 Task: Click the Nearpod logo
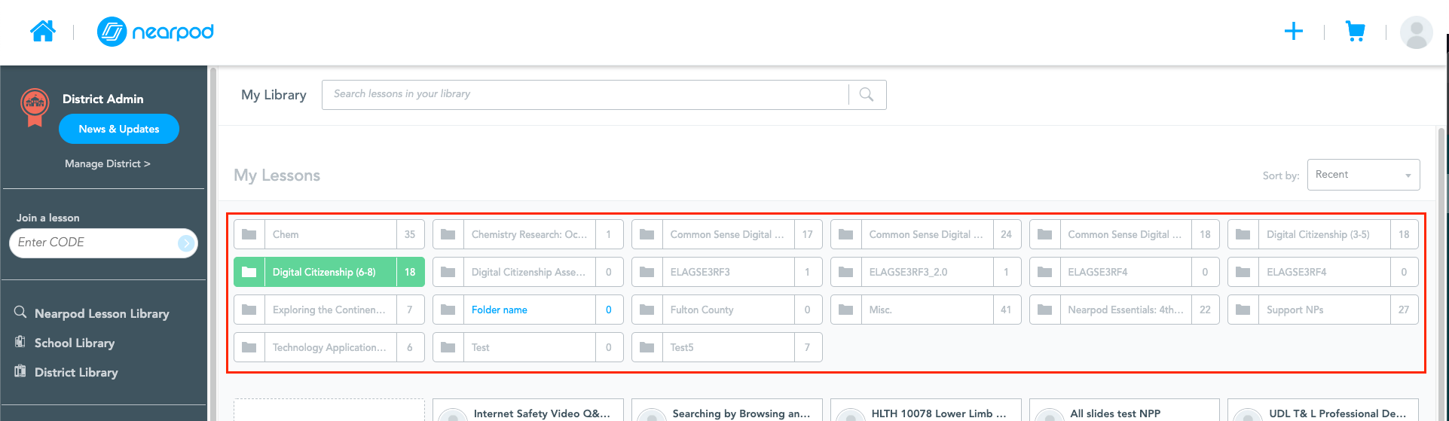[x=155, y=32]
